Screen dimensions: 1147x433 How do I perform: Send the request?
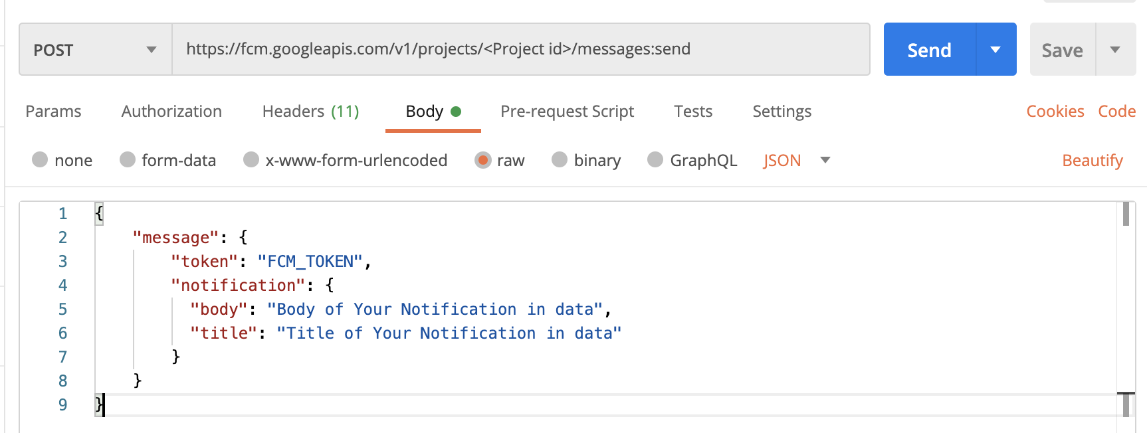[x=930, y=50]
